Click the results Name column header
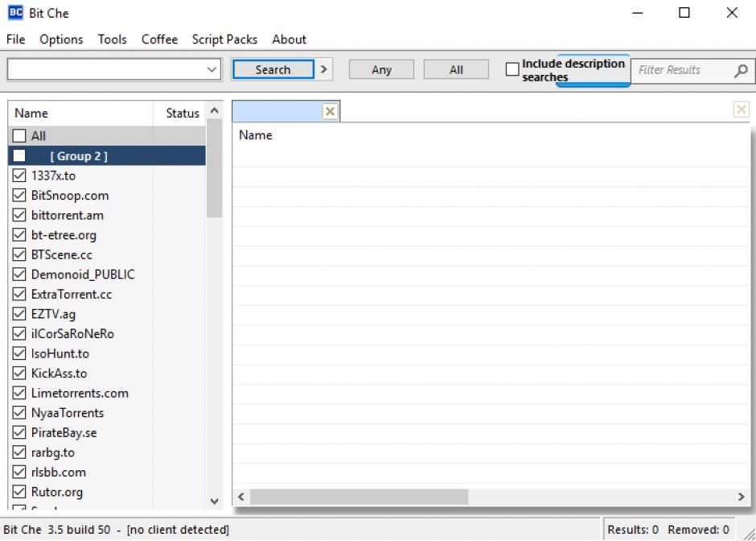Image resolution: width=756 pixels, height=541 pixels. tap(256, 135)
